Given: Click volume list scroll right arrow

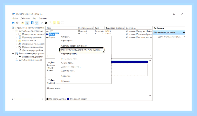Looking at the screenshot, I should pos(150,56).
